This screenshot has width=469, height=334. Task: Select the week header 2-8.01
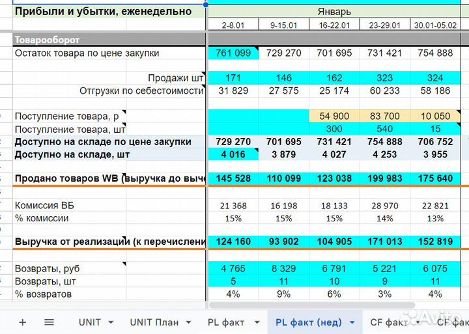coord(233,25)
